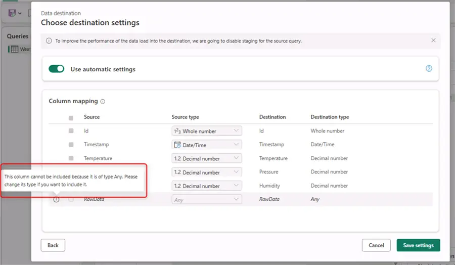Click table query icon in Queries pane

coord(15,49)
